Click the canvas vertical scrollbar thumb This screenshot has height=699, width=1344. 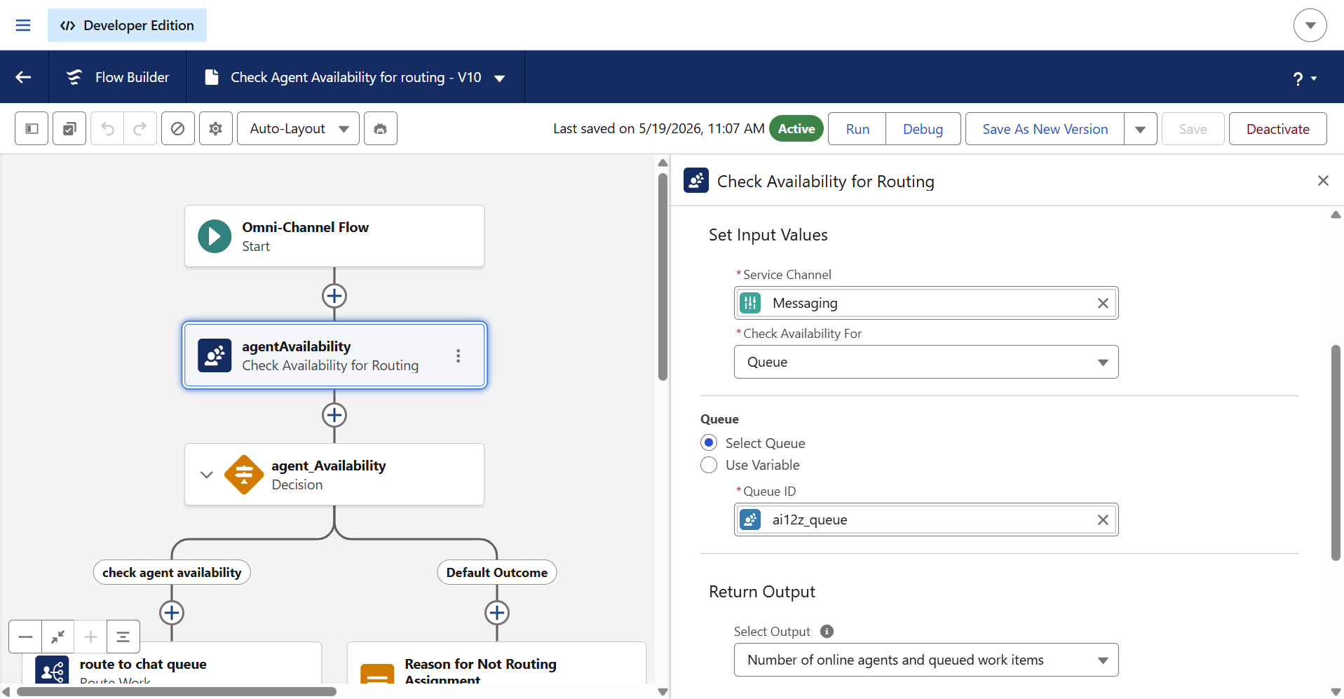[663, 277]
